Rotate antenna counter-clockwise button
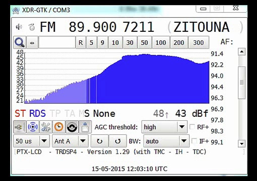Viewport: 257px width, 181px height. click(x=118, y=141)
